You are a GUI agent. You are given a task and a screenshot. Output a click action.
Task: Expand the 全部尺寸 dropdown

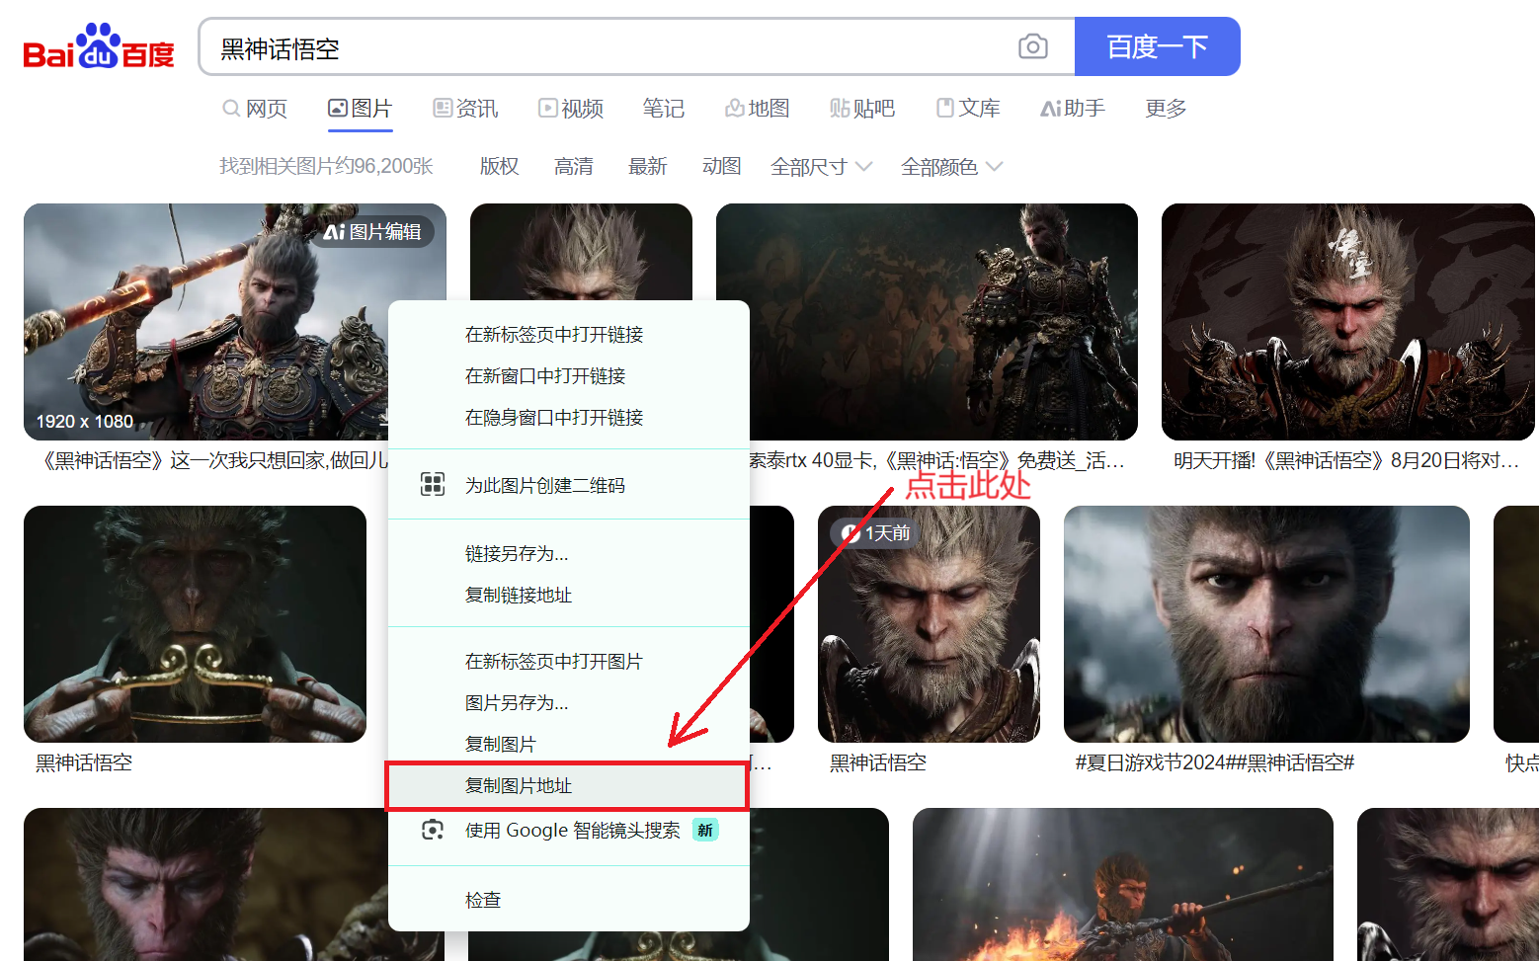tap(821, 167)
